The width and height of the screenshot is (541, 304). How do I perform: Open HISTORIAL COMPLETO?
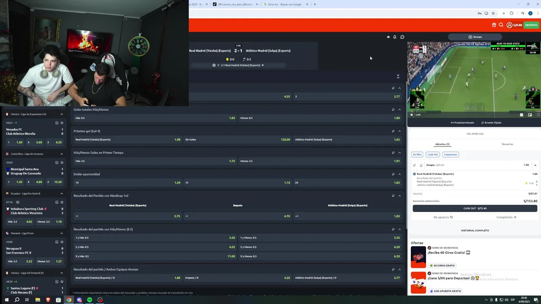click(x=475, y=231)
